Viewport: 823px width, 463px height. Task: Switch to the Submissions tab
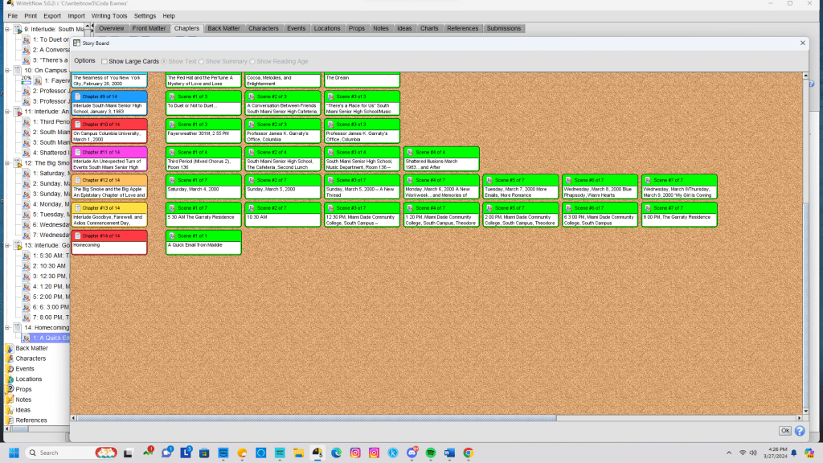click(x=503, y=28)
